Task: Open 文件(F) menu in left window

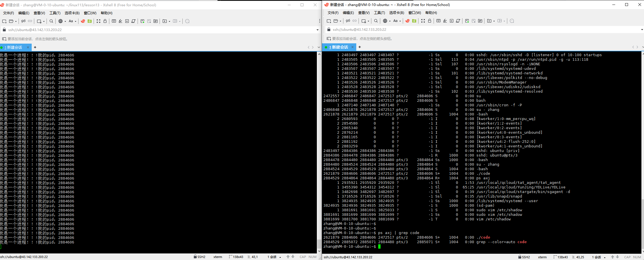Action: [x=9, y=13]
